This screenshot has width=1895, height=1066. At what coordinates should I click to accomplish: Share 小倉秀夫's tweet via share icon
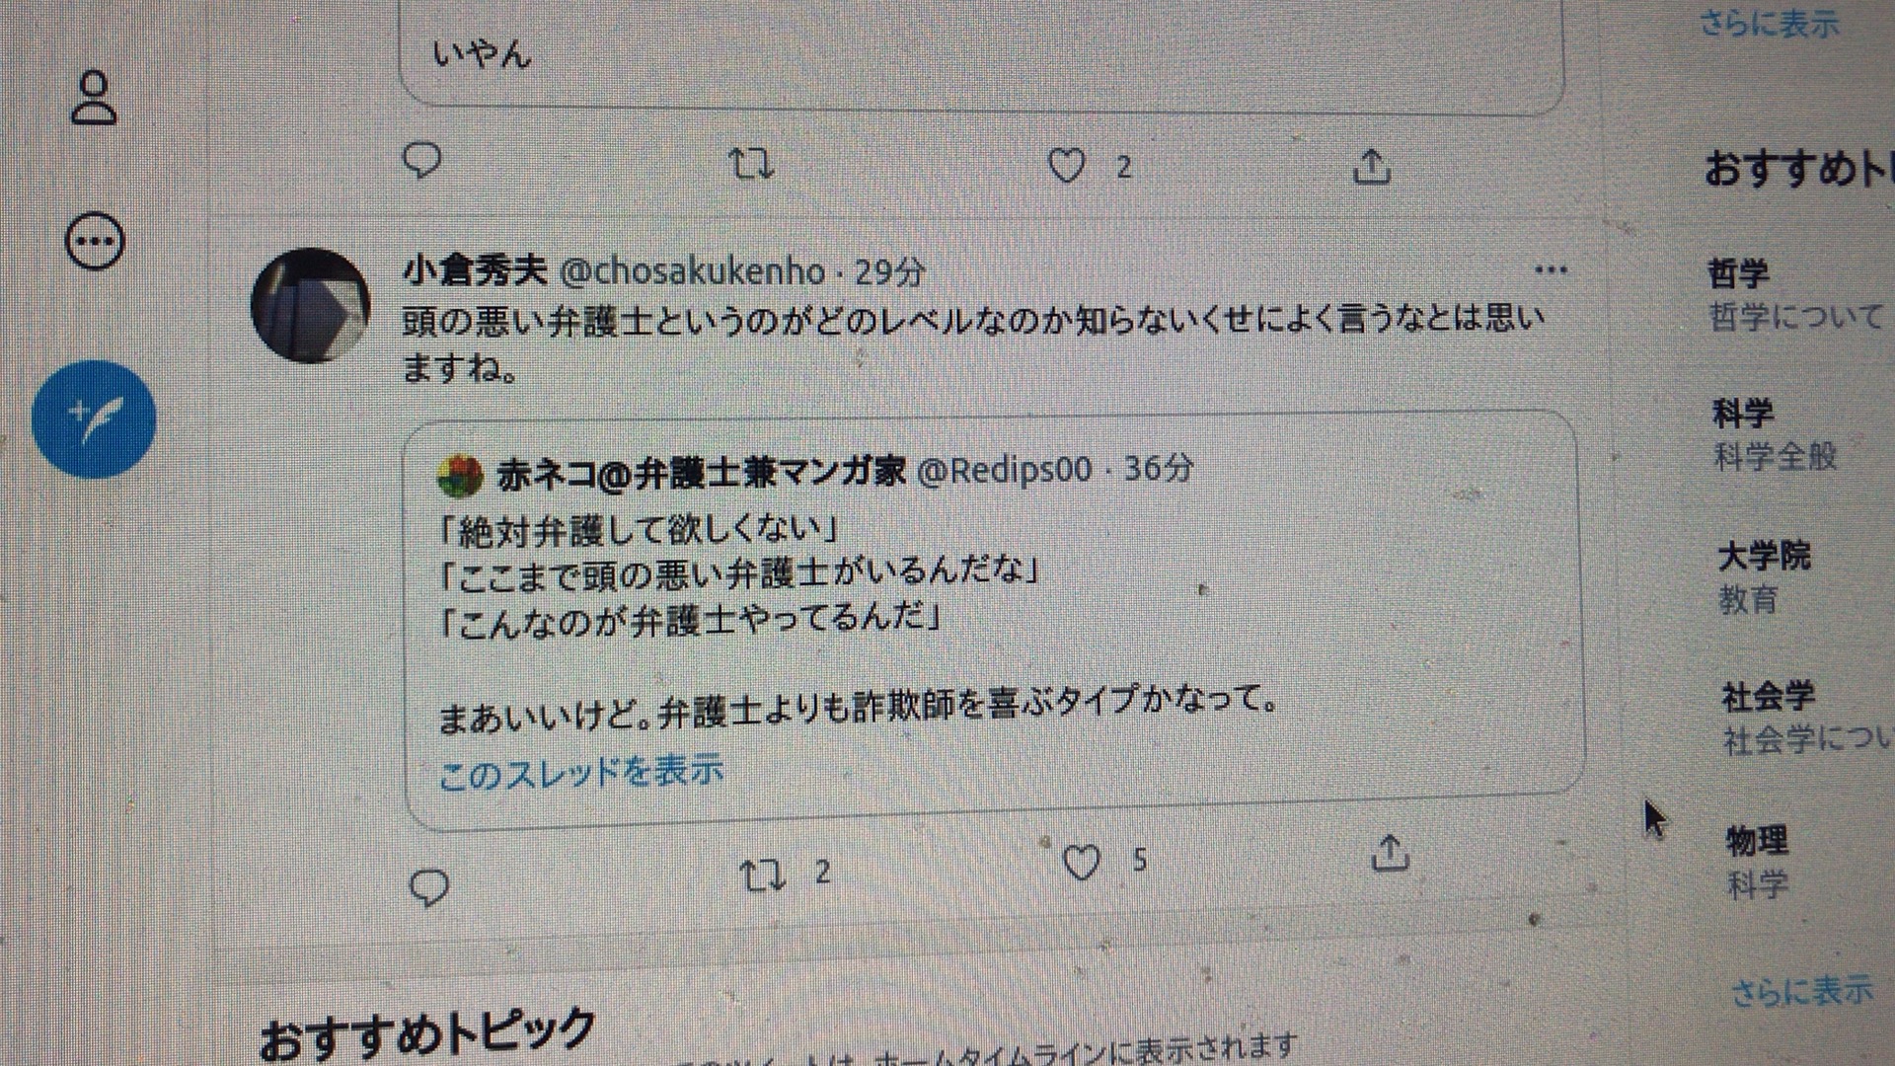[x=1390, y=853]
